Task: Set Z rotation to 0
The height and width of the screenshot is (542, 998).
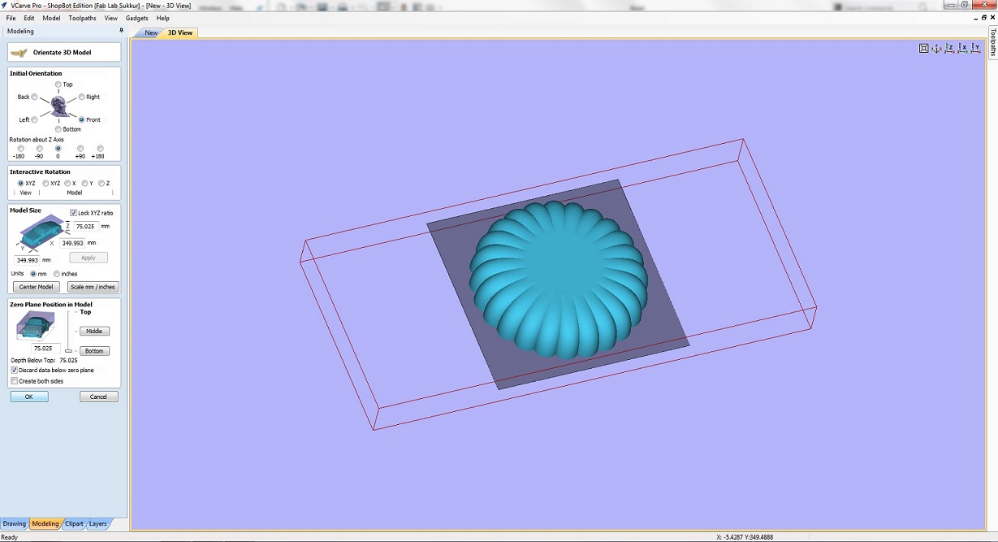Action: click(x=58, y=149)
